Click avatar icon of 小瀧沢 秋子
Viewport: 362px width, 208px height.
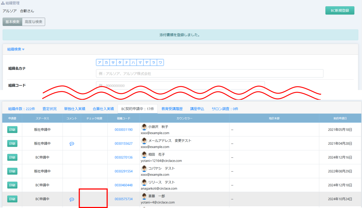click(x=144, y=127)
